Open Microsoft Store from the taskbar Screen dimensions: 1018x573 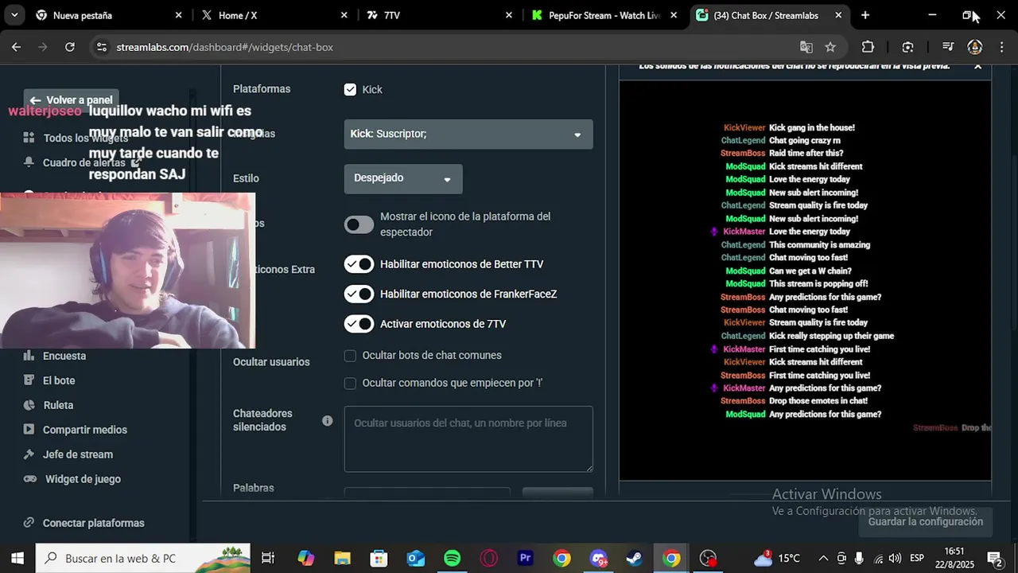(x=379, y=559)
